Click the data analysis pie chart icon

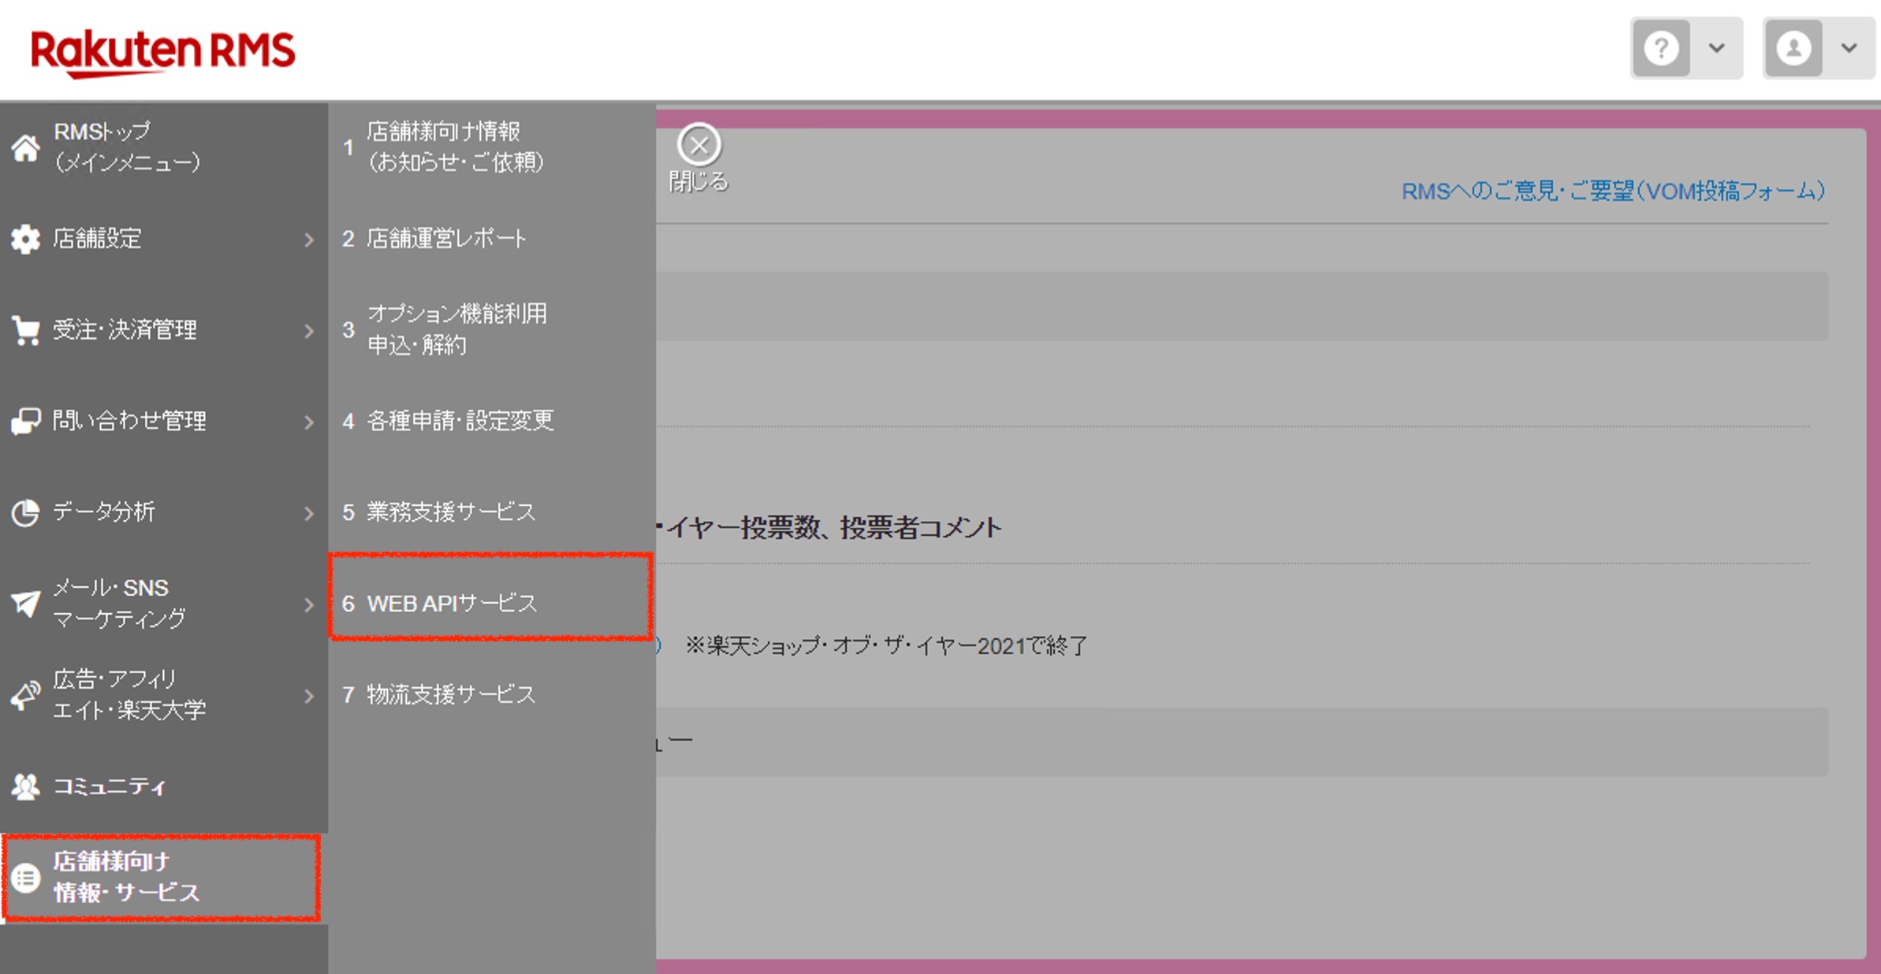pos(25,513)
